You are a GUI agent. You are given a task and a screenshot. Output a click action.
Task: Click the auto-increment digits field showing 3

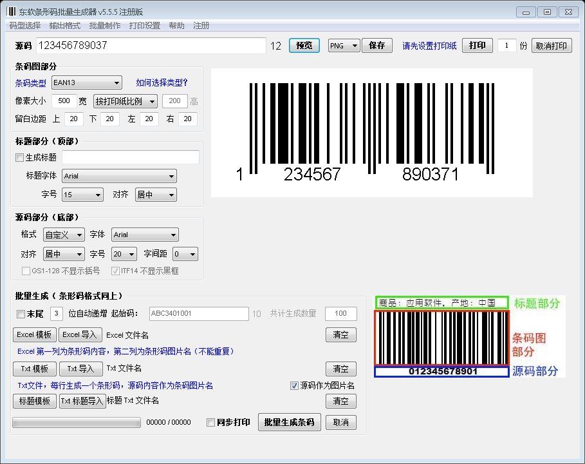tap(57, 313)
